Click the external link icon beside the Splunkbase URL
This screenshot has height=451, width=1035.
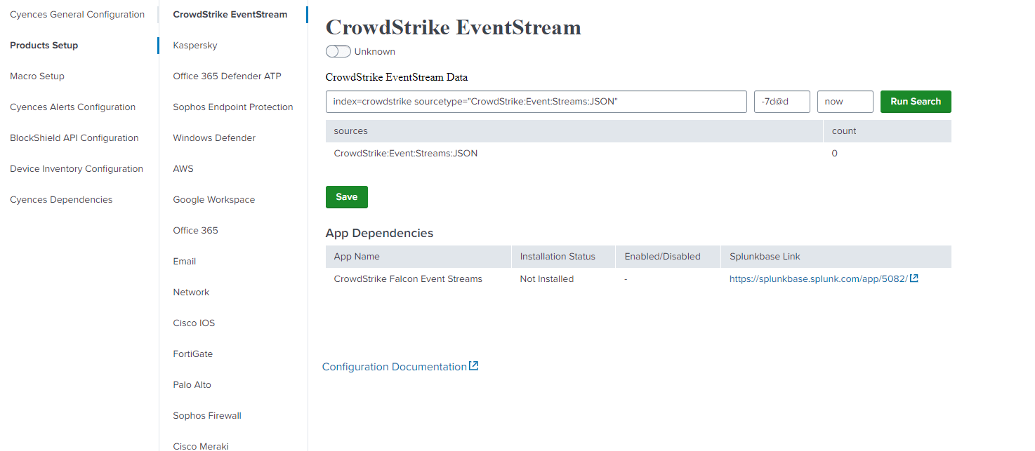click(914, 278)
